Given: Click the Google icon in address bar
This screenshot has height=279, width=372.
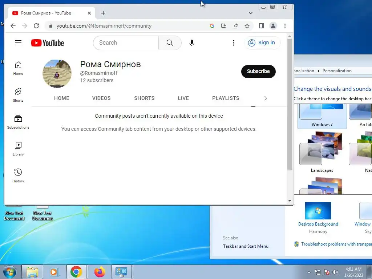Looking at the screenshot, I should pos(212,26).
